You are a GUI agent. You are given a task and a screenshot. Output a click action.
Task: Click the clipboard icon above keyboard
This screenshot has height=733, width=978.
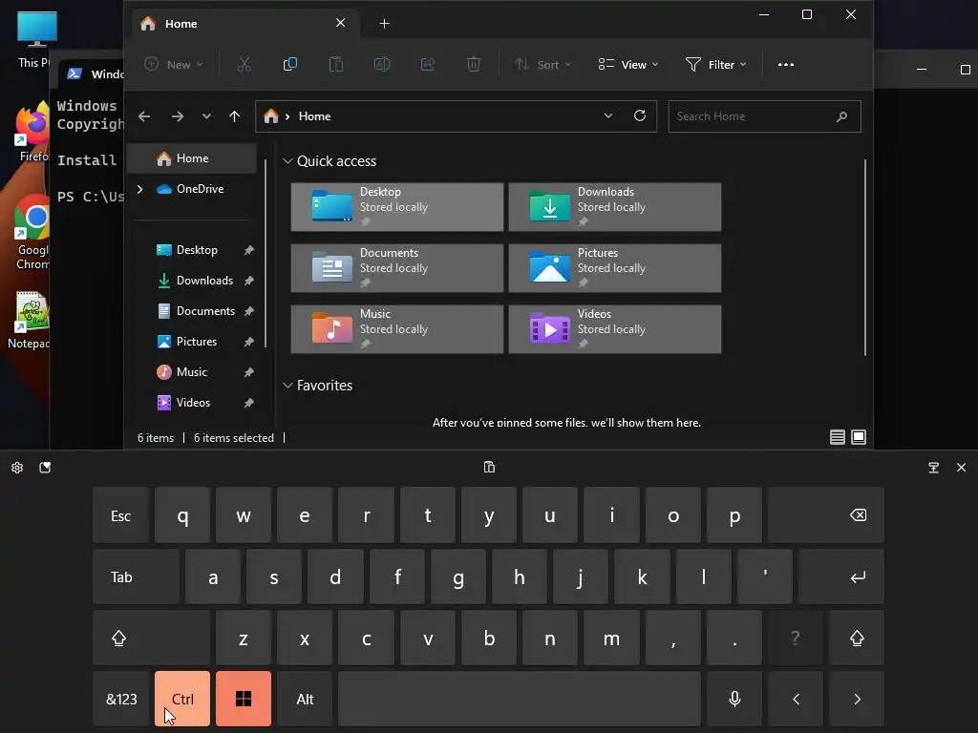490,467
